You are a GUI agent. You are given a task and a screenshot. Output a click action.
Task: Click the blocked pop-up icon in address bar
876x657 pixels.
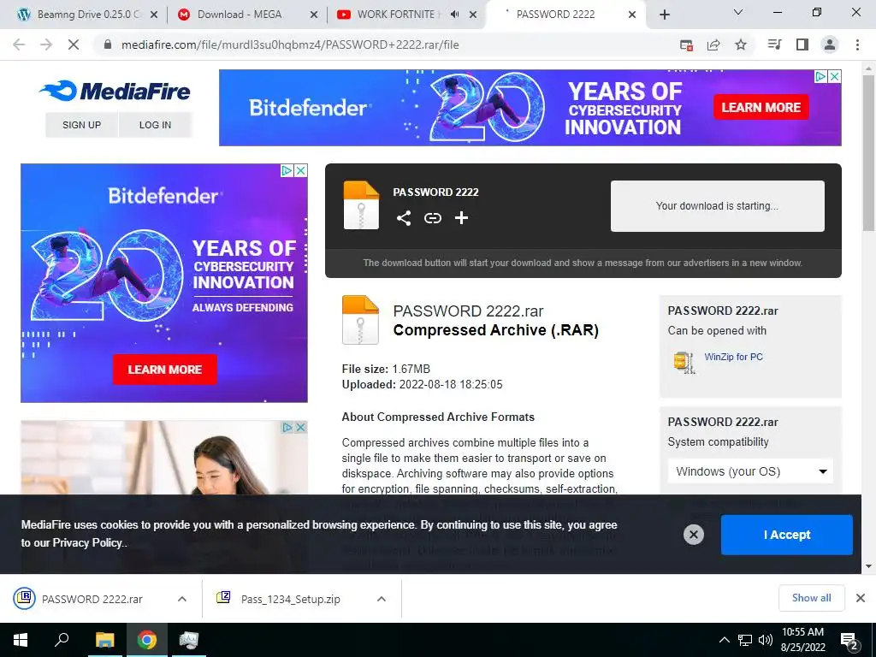(686, 44)
